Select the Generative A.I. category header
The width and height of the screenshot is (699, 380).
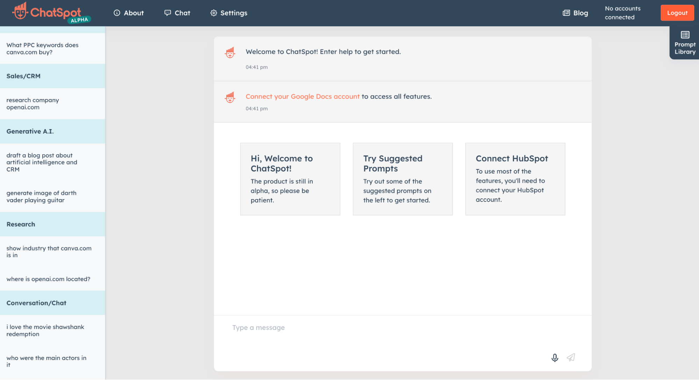pos(52,131)
